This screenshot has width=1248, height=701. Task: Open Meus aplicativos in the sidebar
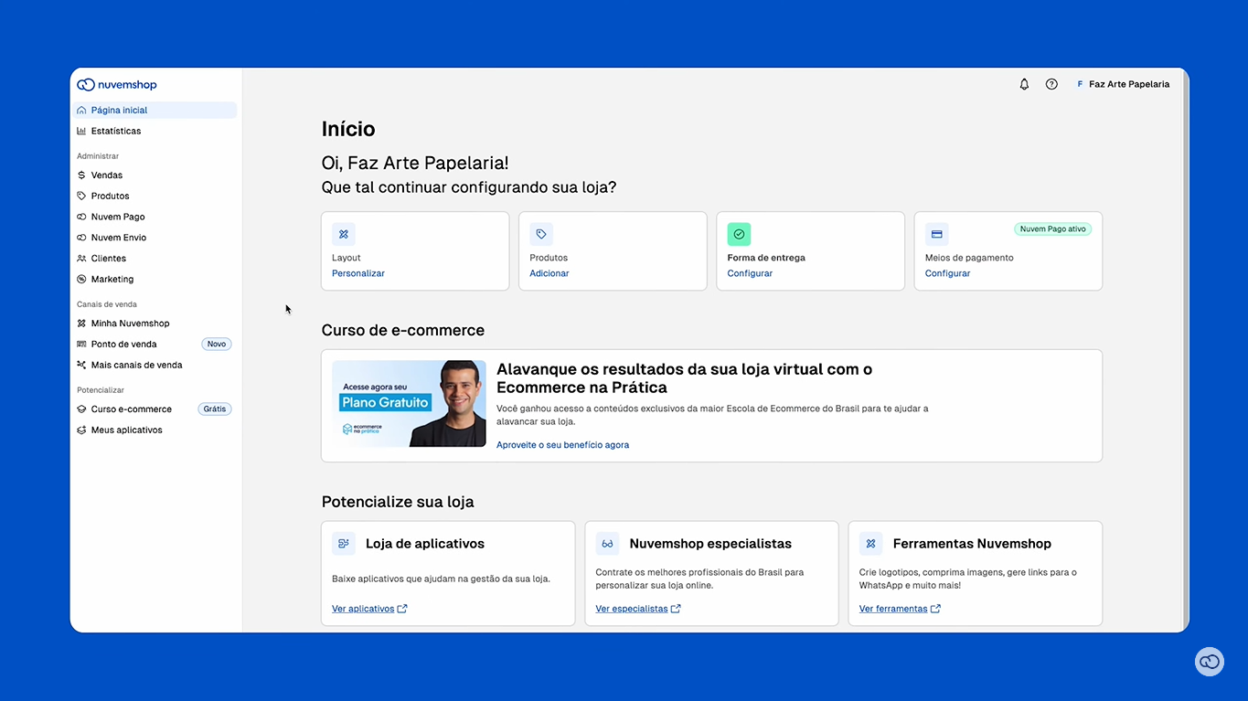(x=154, y=430)
